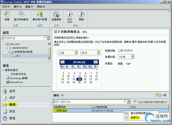The width and height of the screenshot is (172, 125).
Task: Select the DPM test row
Action: 111,111
